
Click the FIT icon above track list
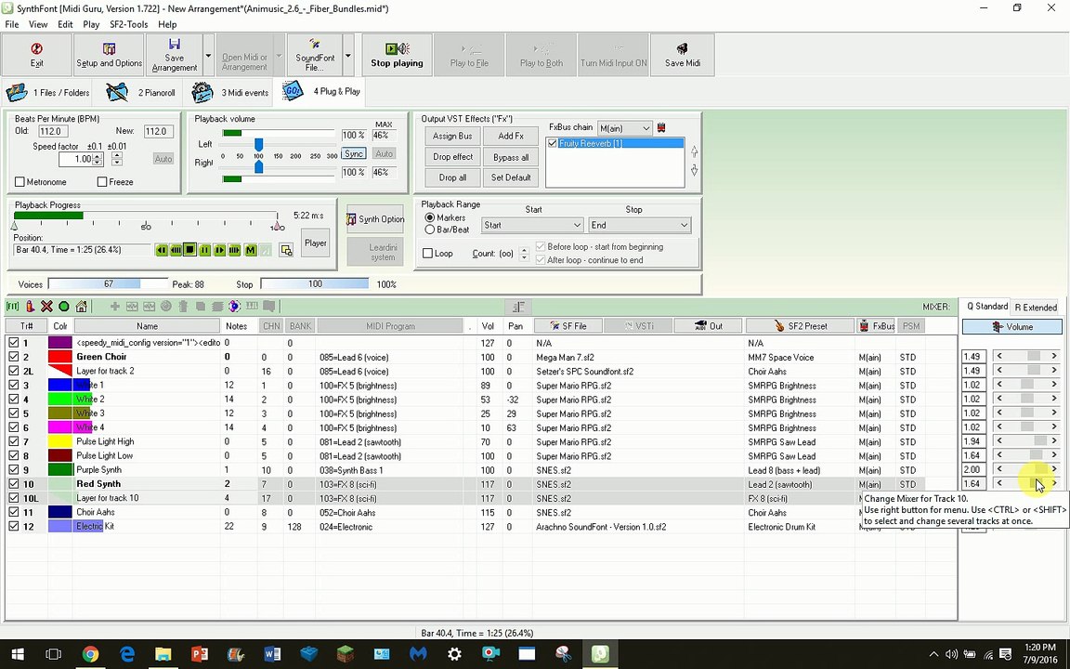pyautogui.click(x=13, y=307)
